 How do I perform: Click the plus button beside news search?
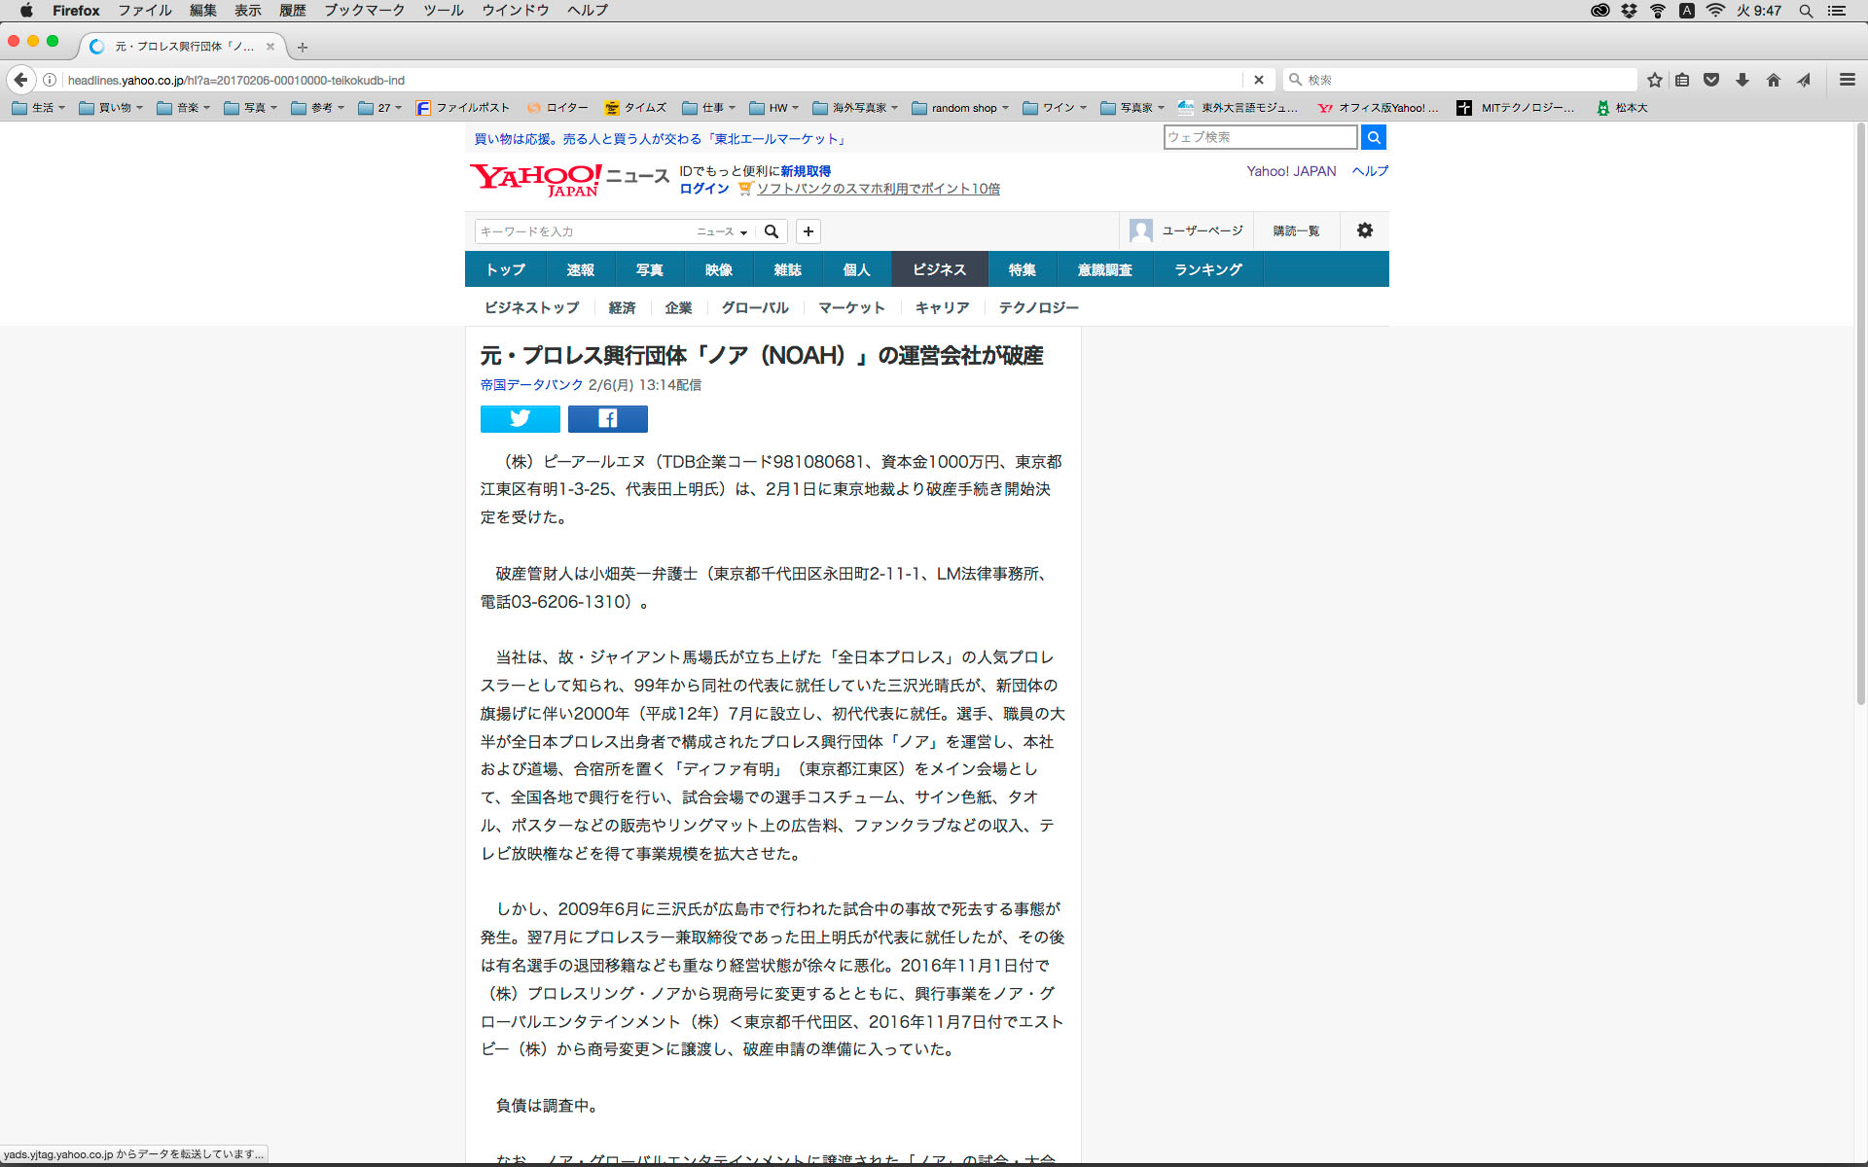pos(808,231)
